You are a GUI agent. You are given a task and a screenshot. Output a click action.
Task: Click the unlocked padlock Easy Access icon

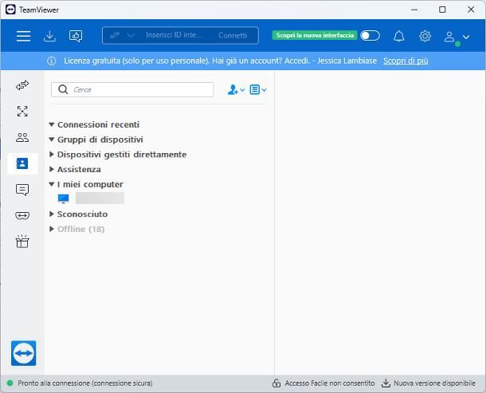[x=276, y=383]
